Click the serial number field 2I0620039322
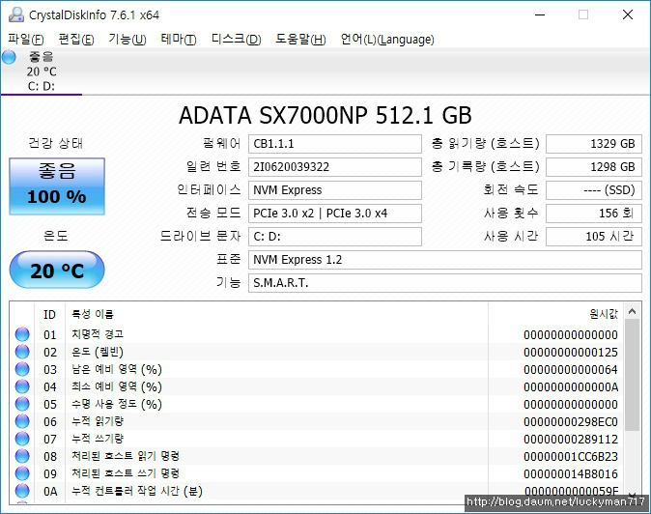This screenshot has width=651, height=514. pyautogui.click(x=335, y=167)
